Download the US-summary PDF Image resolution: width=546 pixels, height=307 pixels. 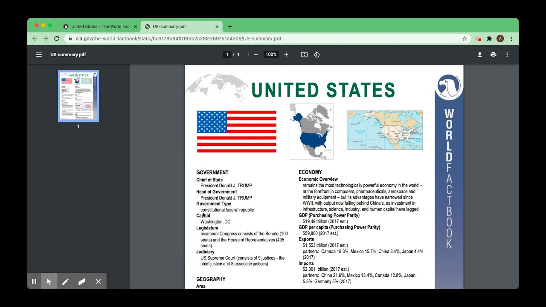point(480,55)
